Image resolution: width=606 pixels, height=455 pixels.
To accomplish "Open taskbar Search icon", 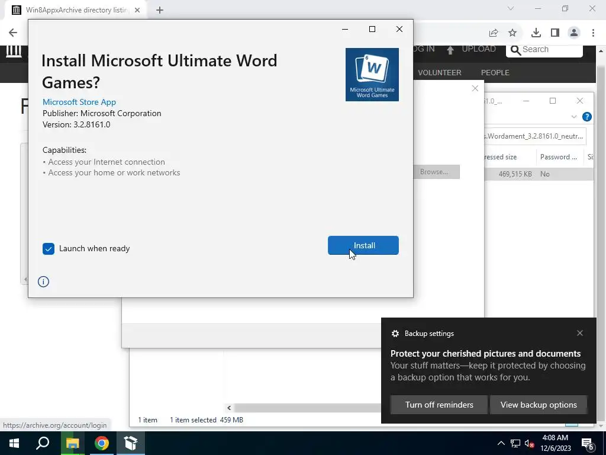I will pyautogui.click(x=43, y=443).
